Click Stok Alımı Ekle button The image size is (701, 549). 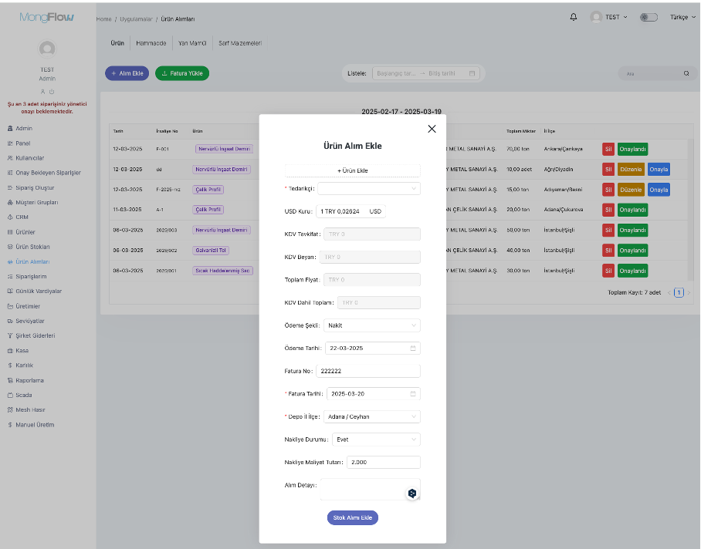[x=352, y=517]
